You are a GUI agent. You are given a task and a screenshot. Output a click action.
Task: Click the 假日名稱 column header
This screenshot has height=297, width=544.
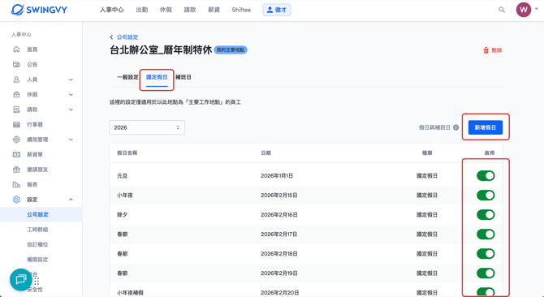pos(127,153)
